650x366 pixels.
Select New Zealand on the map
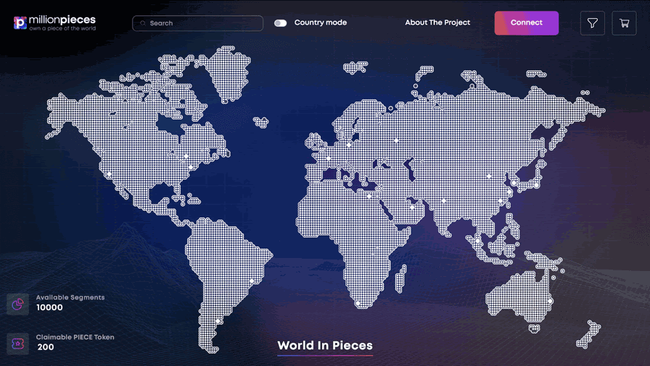[588, 334]
